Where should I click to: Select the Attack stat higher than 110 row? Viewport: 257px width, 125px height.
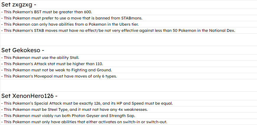(129, 64)
